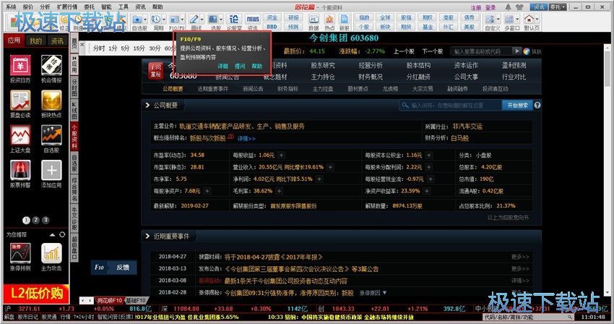Click the 自定义 toolbar icon
The image size is (614, 324).
490,20
